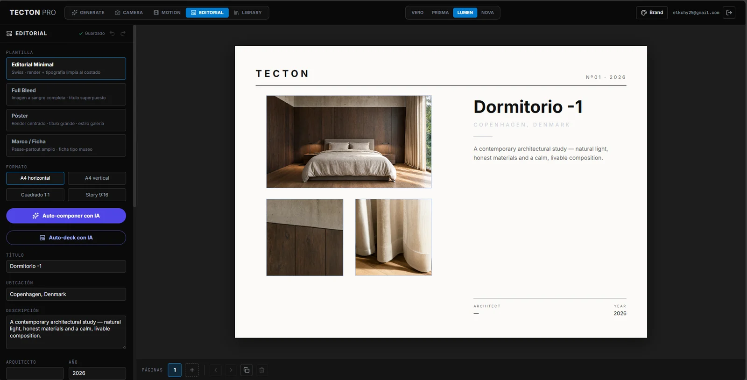Set format to Story 9:16
Screen dimensions: 747x380
(x=97, y=195)
